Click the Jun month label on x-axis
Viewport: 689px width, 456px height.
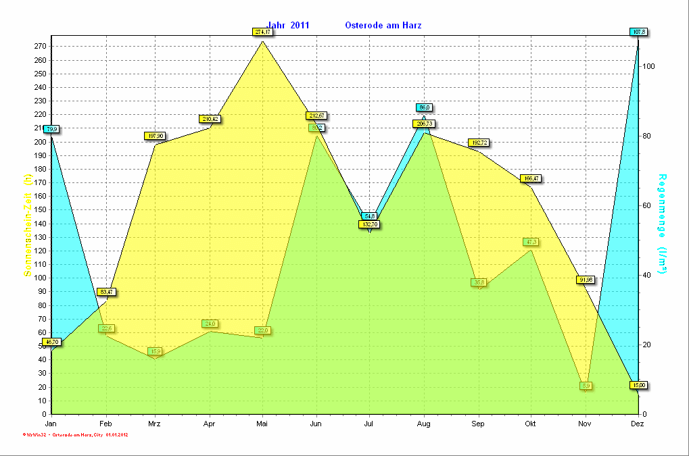click(315, 424)
